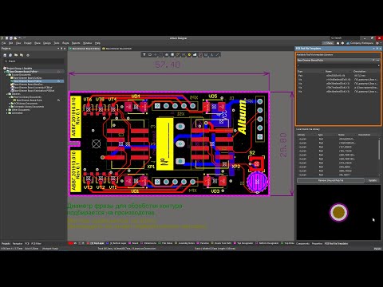The height and width of the screenshot is (287, 383).
Task: Open the Place menu
Action: coord(38,43)
